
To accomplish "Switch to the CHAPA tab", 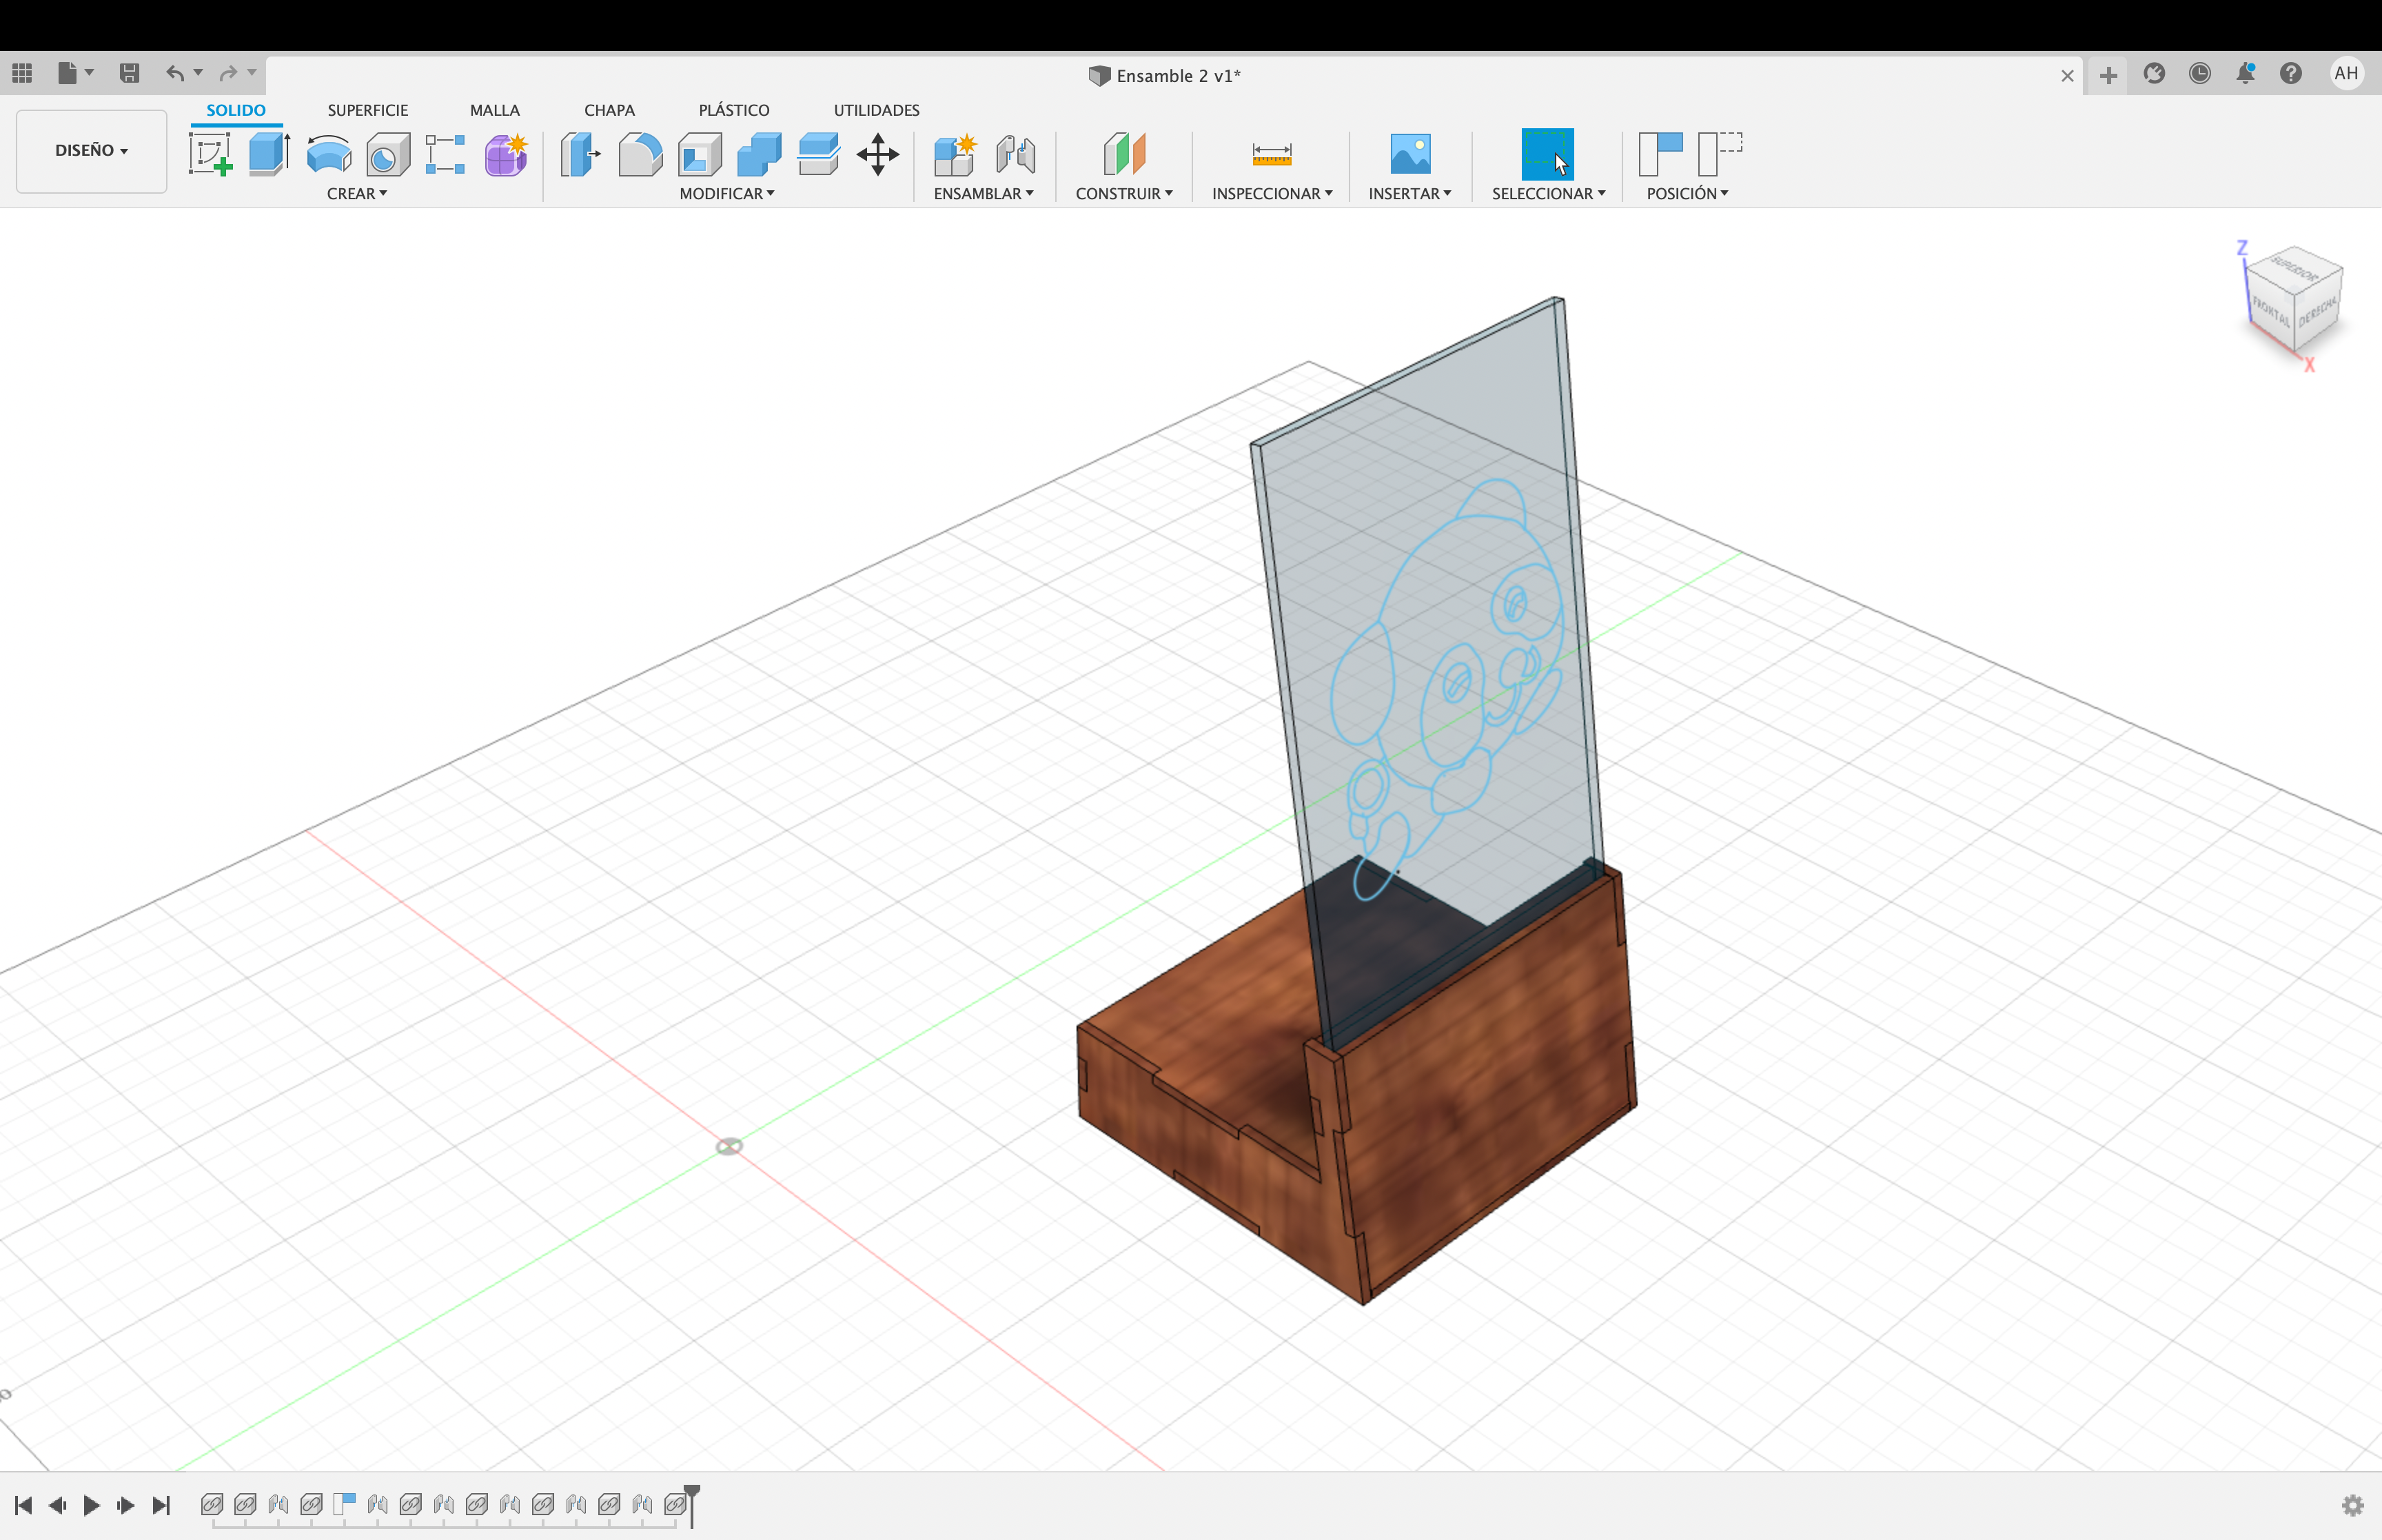I will point(610,110).
